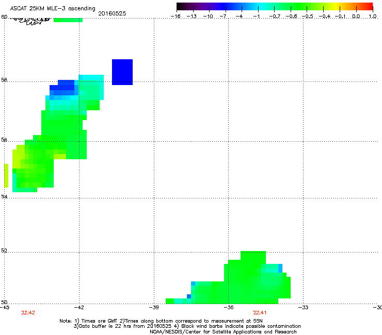Click the title 'ASCAT 25KM MLE-3 ascending'
The image size is (382, 335).
pyautogui.click(x=53, y=9)
